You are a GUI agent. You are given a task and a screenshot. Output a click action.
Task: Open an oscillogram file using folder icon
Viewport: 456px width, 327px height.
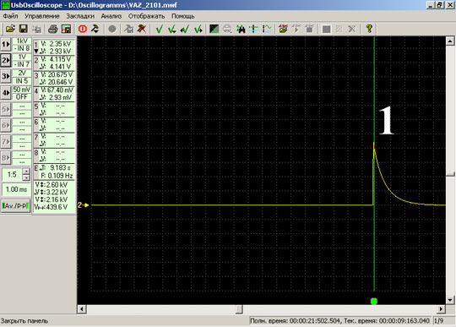(10, 29)
